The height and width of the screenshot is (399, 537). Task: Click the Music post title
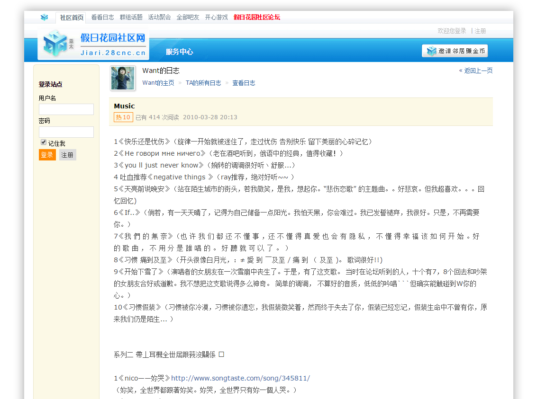click(124, 106)
